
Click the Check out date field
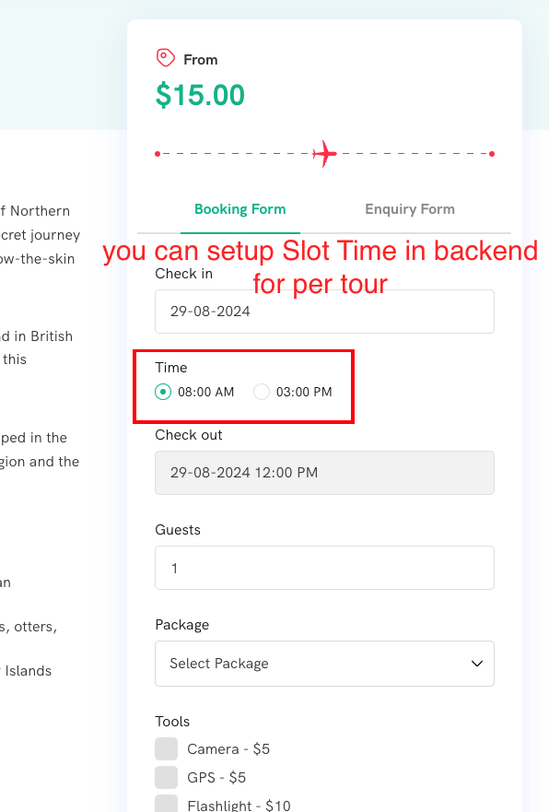click(324, 473)
